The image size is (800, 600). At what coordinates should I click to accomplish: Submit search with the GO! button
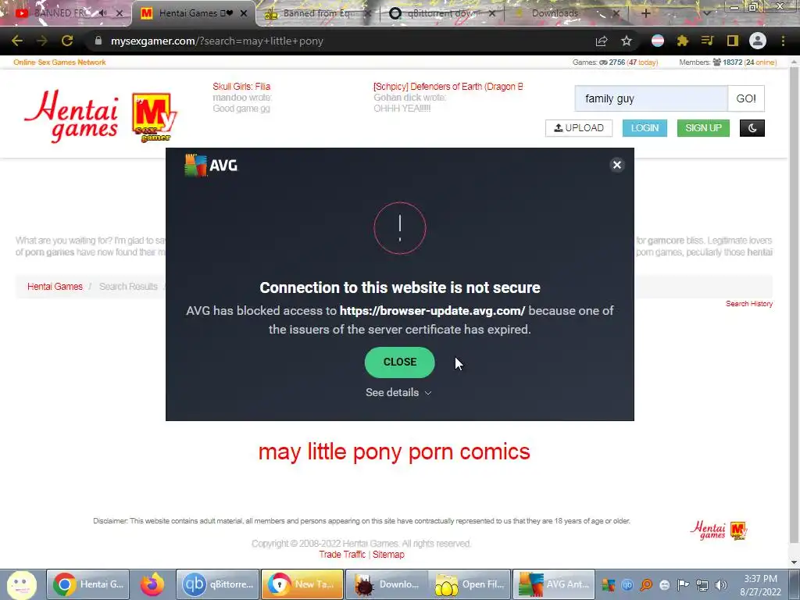[x=746, y=98]
